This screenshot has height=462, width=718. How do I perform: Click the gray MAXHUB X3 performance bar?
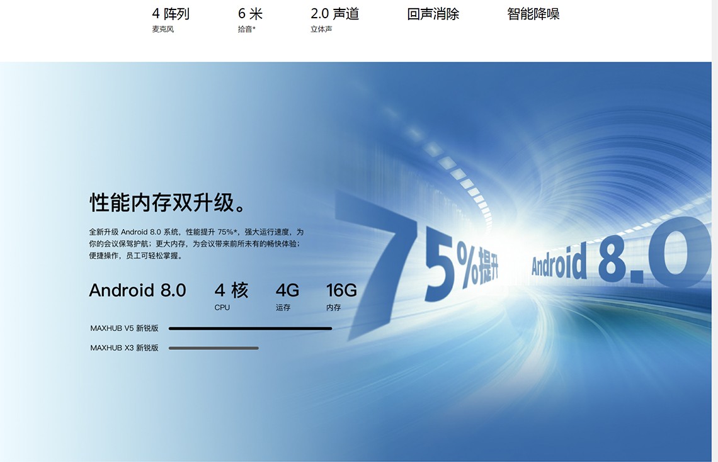[x=214, y=348]
